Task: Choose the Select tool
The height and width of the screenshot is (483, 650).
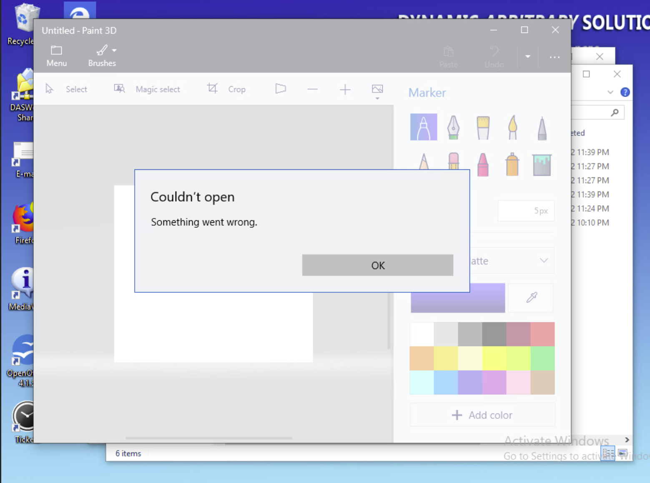Action: 67,89
